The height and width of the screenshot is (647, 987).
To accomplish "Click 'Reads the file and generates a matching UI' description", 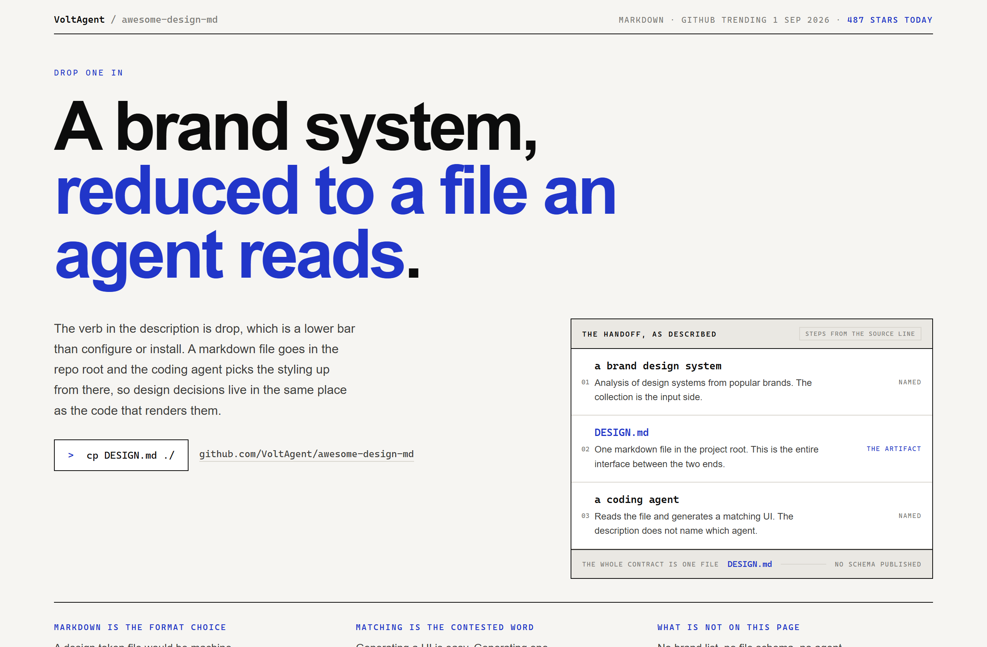I will pyautogui.click(x=694, y=523).
